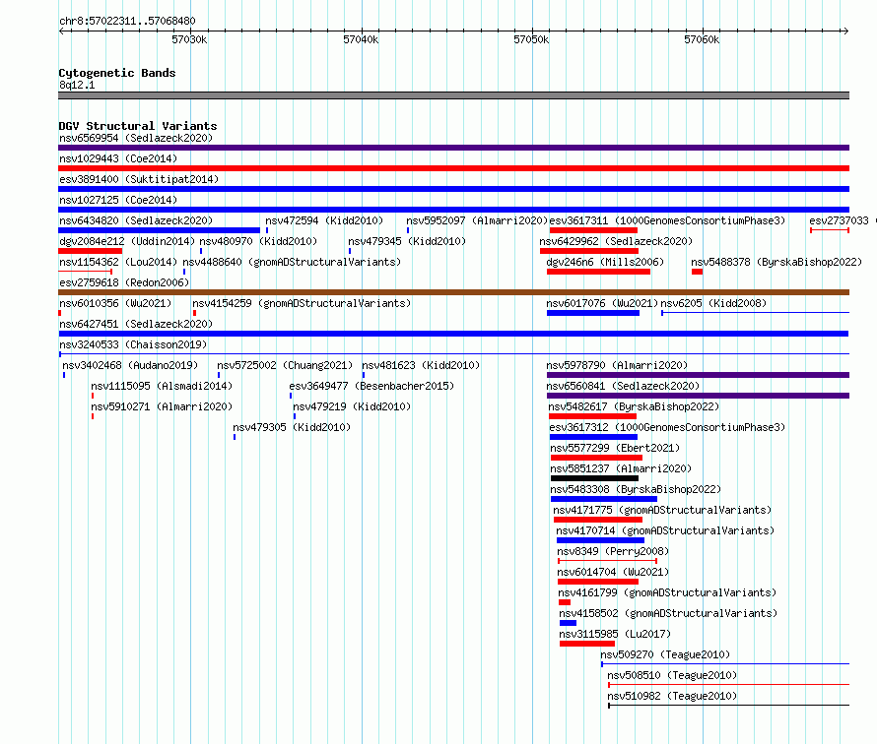The width and height of the screenshot is (877, 744).
Task: Click the brown esv2759618 (Redon2006) bar
Action: [x=453, y=292]
